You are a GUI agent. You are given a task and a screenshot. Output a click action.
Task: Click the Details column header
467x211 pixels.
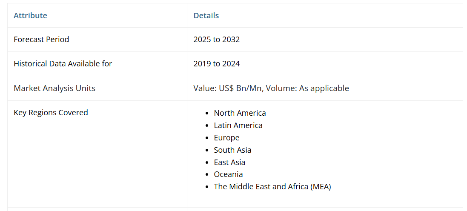pyautogui.click(x=206, y=16)
